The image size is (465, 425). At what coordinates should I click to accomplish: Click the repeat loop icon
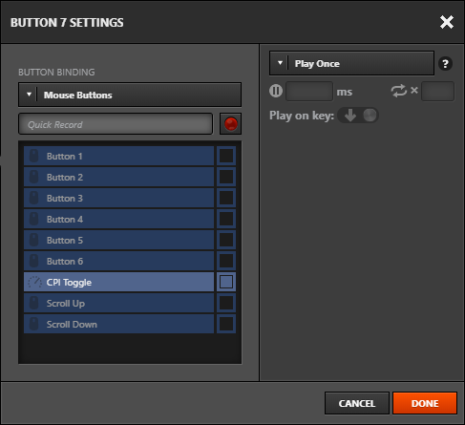click(399, 91)
